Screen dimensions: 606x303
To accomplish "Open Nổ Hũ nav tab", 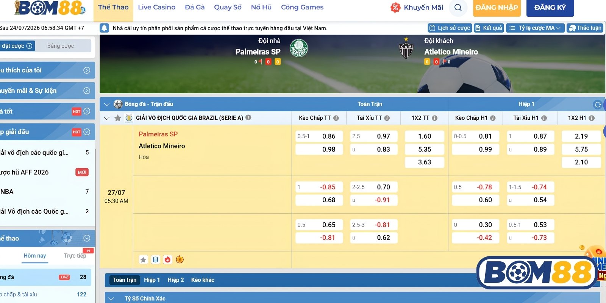I will point(261,7).
